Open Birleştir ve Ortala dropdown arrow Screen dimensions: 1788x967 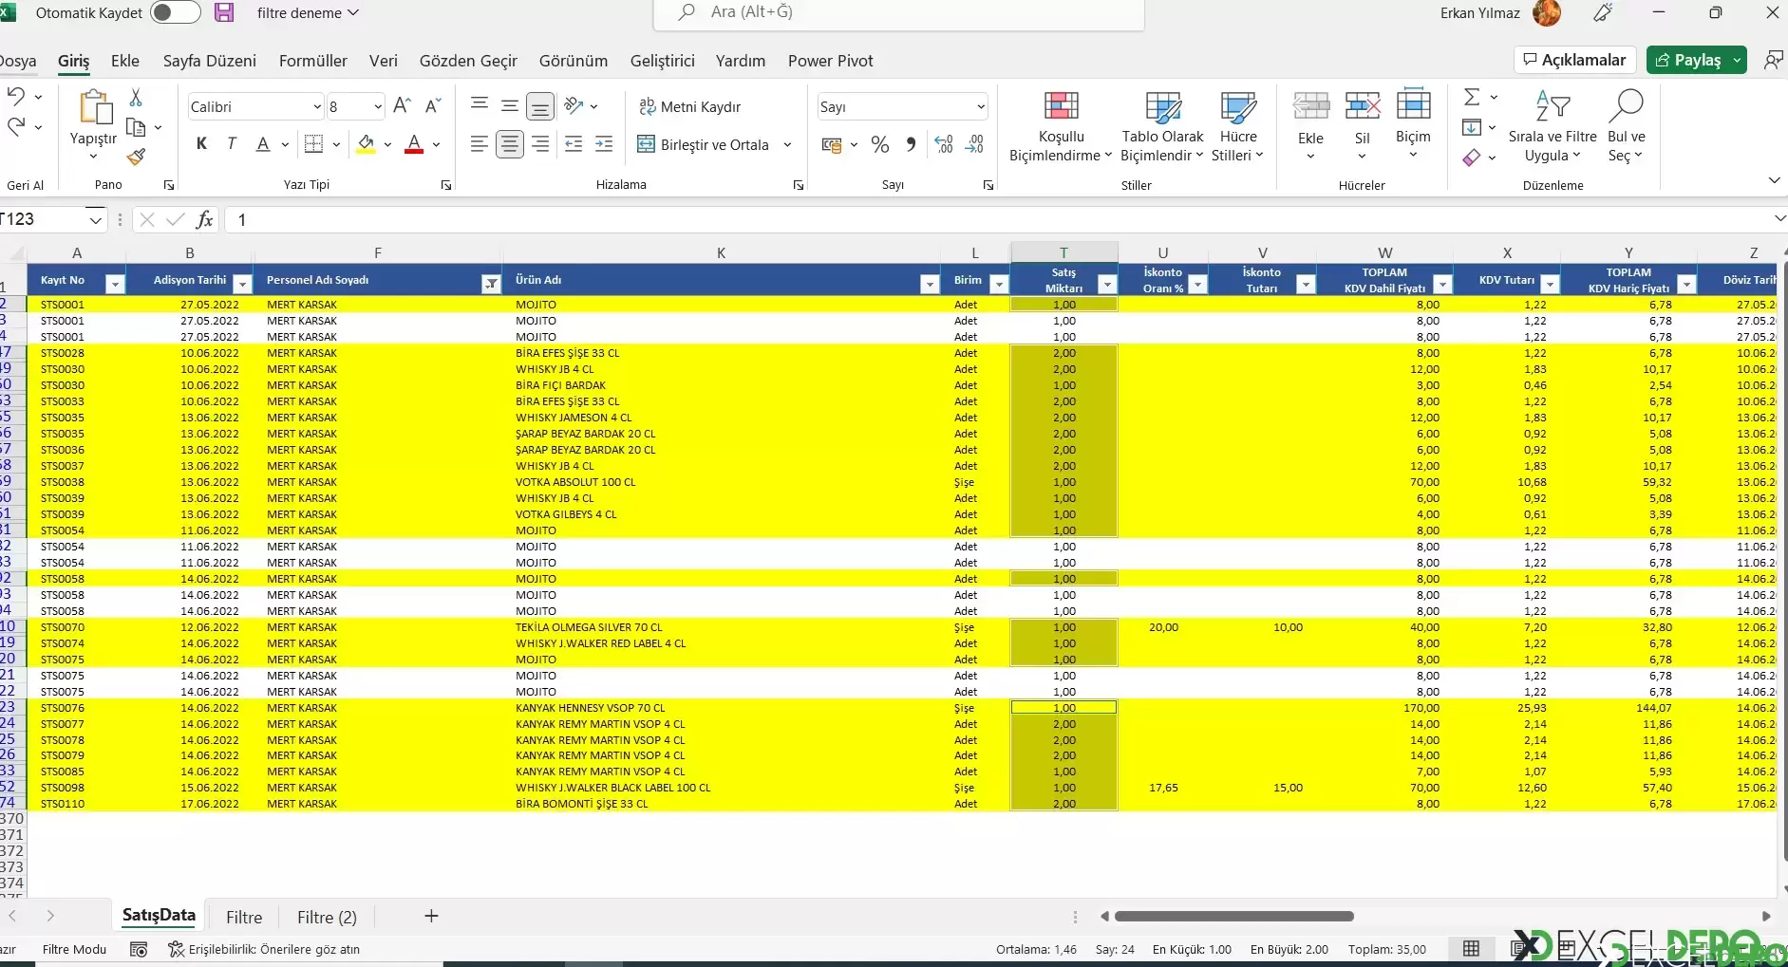[x=787, y=145]
